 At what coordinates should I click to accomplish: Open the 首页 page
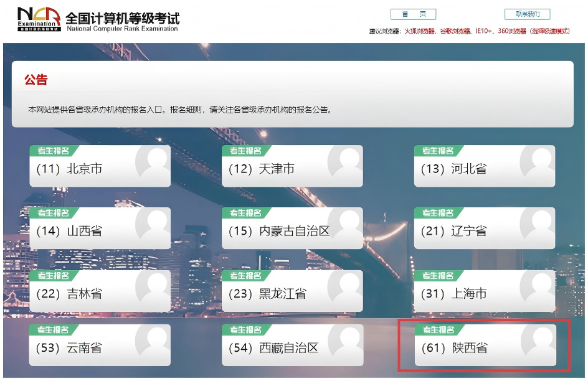tap(414, 14)
